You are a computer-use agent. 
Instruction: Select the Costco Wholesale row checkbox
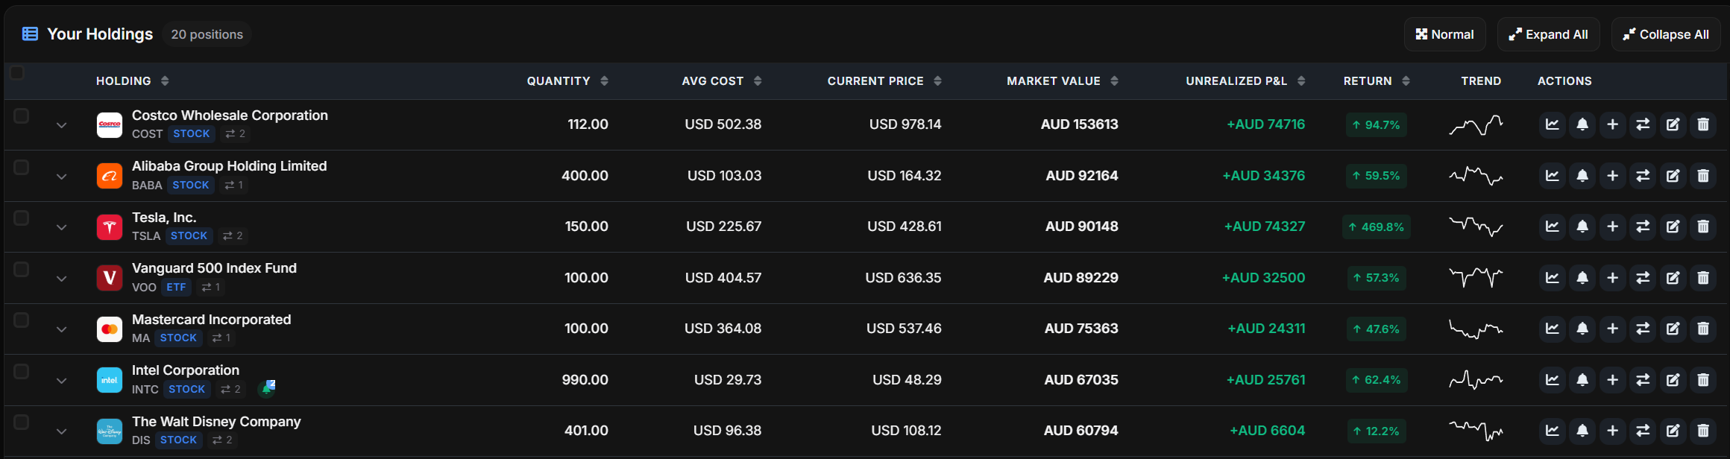coord(21,115)
